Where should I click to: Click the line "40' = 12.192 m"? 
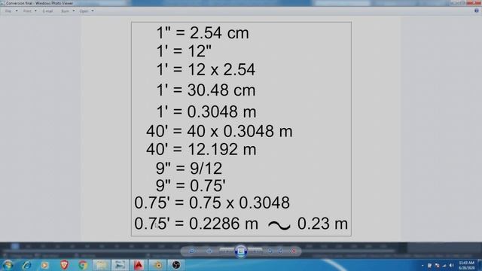pos(201,149)
